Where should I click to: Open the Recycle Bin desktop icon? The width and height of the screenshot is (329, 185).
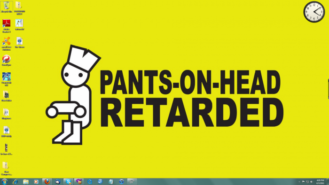click(x=7, y=7)
